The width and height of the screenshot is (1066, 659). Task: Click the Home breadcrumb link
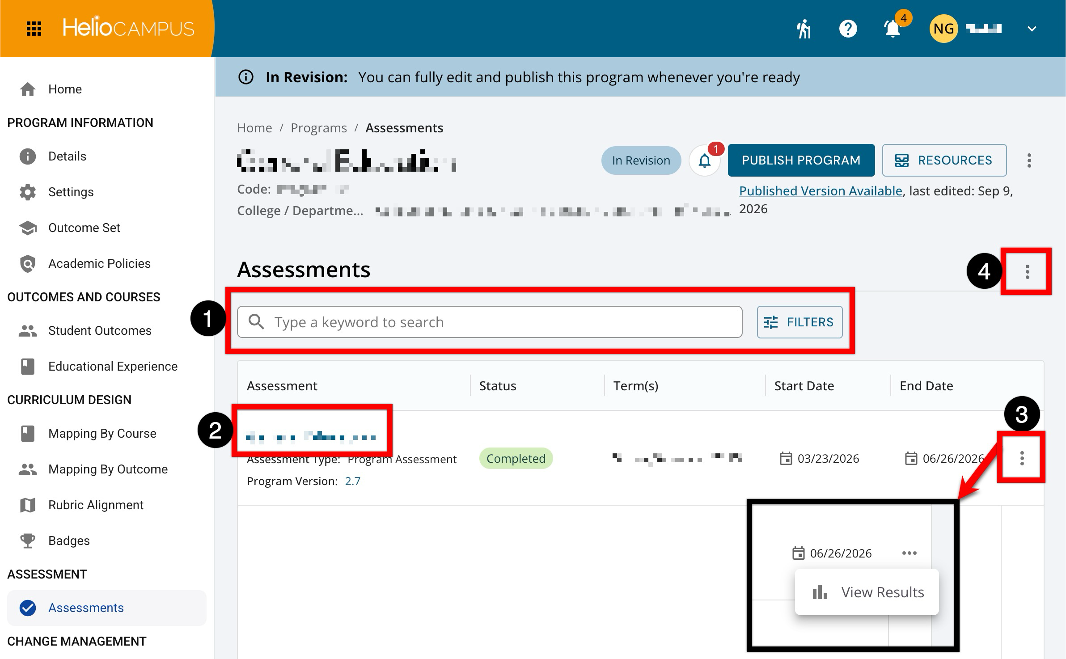254,128
